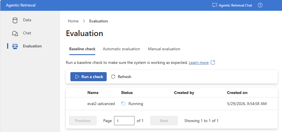Click the Evaluation balance scale icon
The image size is (282, 132).
point(15,46)
